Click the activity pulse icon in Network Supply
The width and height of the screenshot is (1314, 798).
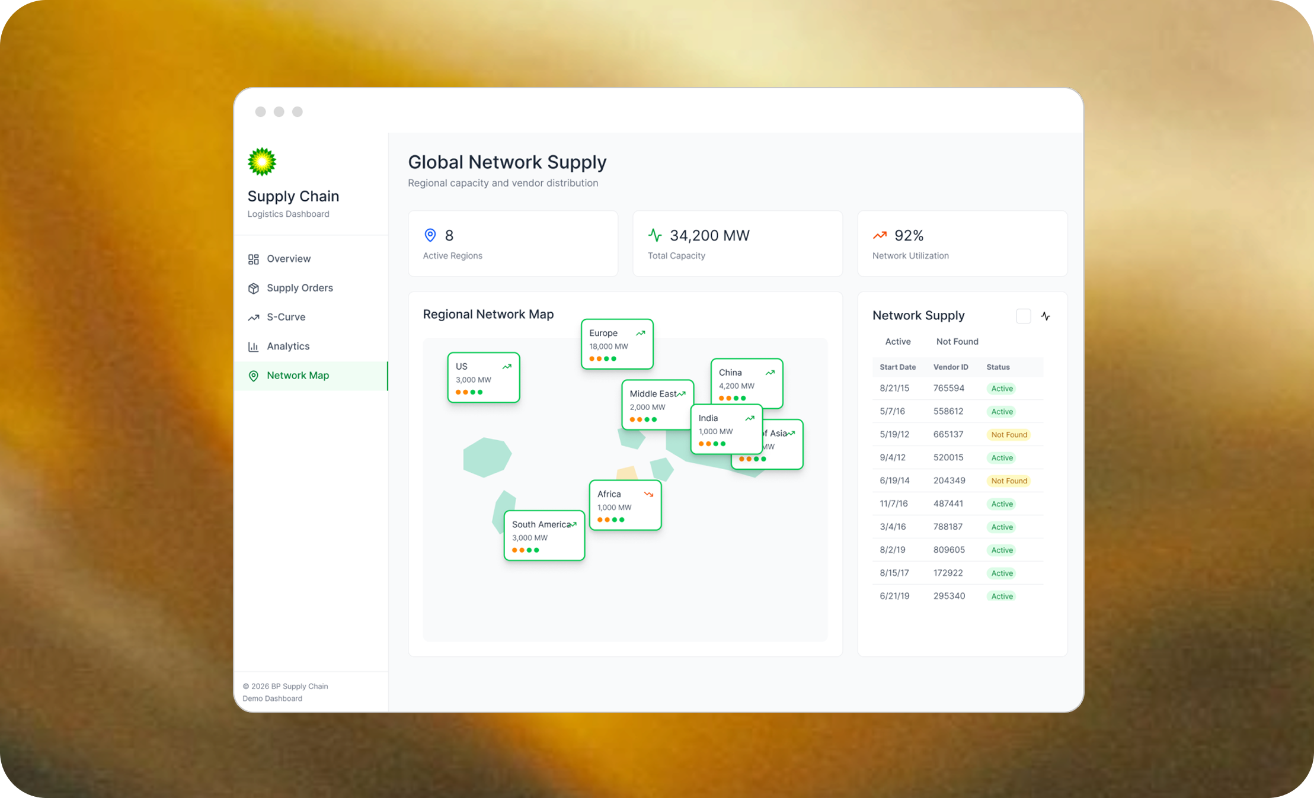(x=1046, y=316)
